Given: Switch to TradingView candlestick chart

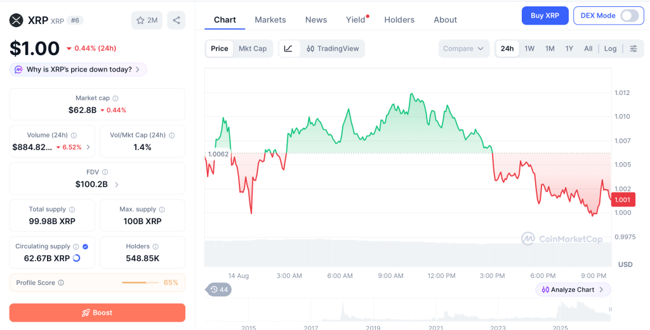Looking at the screenshot, I should (333, 48).
